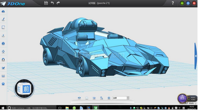Click the save file icon

46,3
